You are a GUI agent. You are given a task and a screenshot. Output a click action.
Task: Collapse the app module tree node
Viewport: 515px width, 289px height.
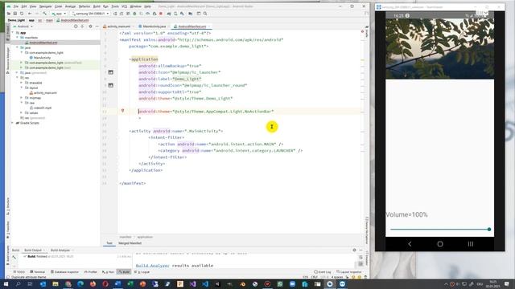tap(13, 32)
